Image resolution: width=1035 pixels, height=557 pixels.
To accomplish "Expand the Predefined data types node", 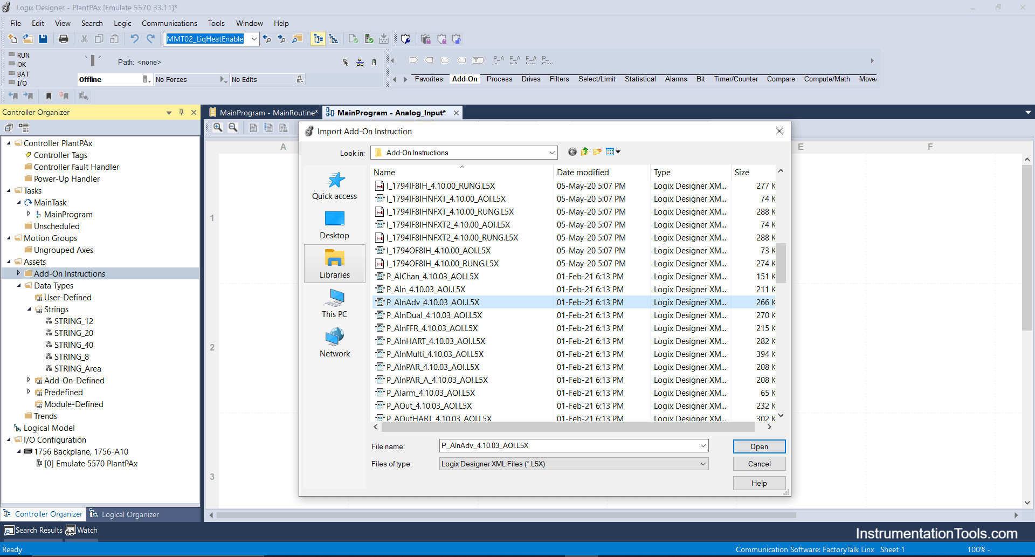I will coord(29,392).
